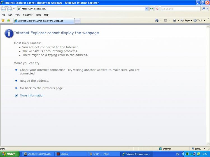This screenshot has width=210, height=157.
Task: Click the EN language bar indicator
Action: (178, 154)
